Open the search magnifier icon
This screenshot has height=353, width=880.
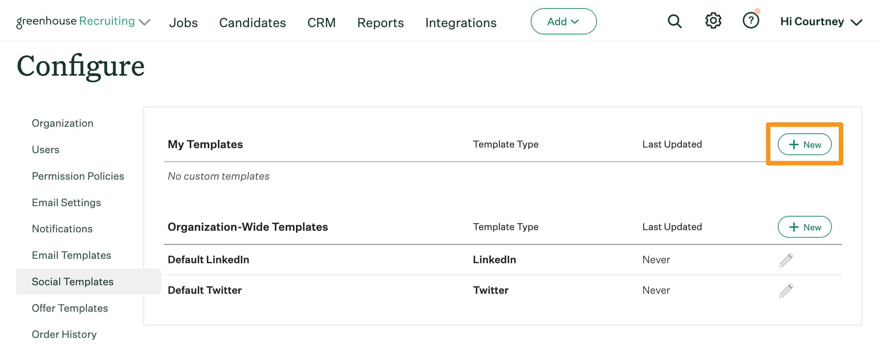pos(674,21)
